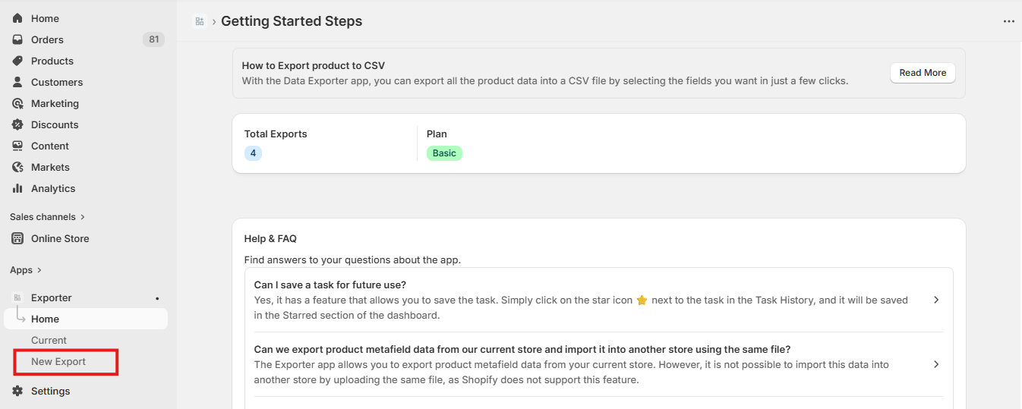Expand the Apps section chevron

click(39, 270)
